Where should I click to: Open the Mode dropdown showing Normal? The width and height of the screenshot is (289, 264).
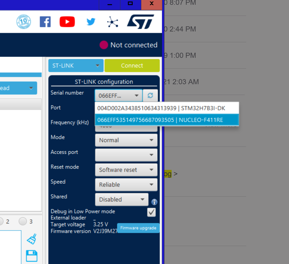coord(126,140)
